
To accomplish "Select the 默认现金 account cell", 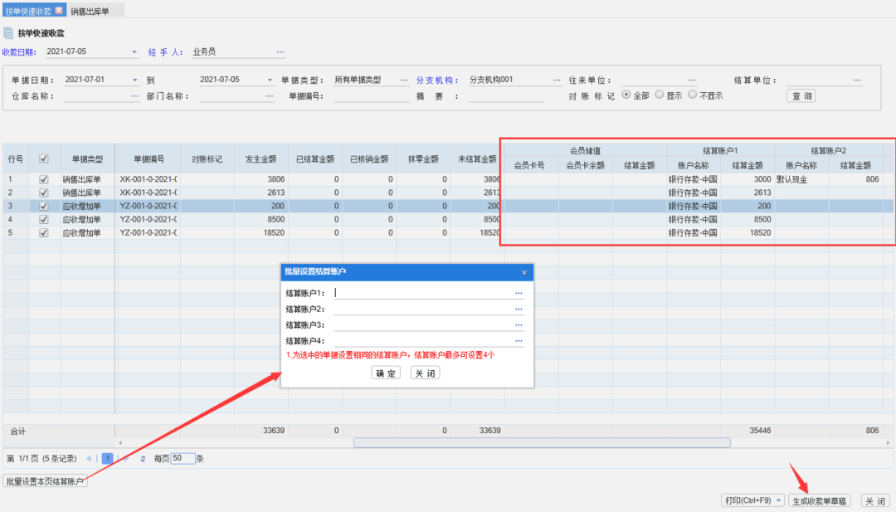I will tap(801, 179).
